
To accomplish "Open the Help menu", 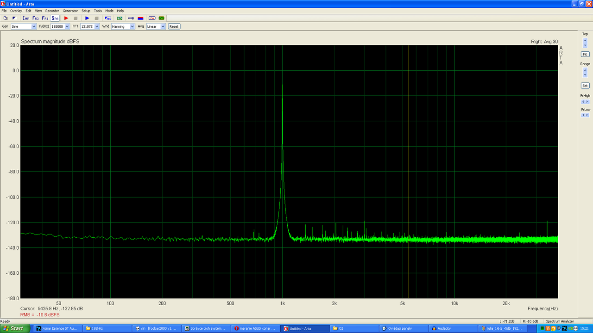I will click(120, 11).
